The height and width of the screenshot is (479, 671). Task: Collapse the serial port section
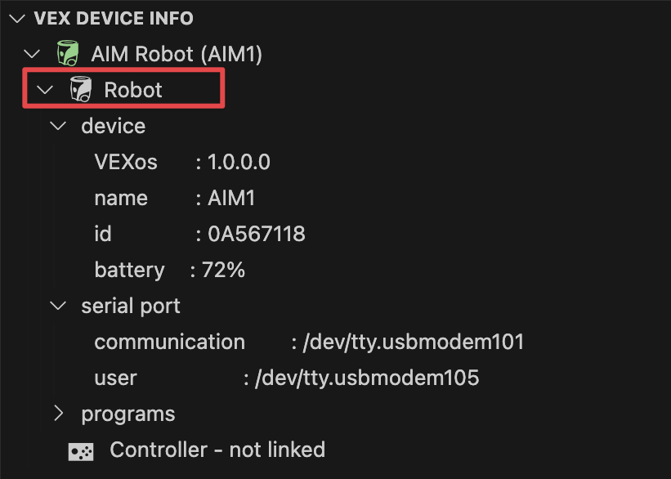pyautogui.click(x=57, y=306)
